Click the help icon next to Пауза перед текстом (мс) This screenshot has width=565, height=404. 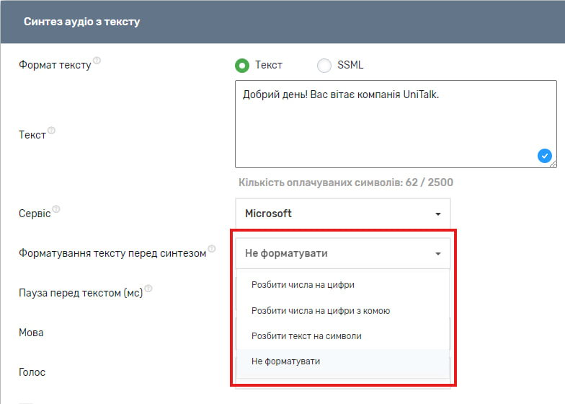[x=148, y=289]
